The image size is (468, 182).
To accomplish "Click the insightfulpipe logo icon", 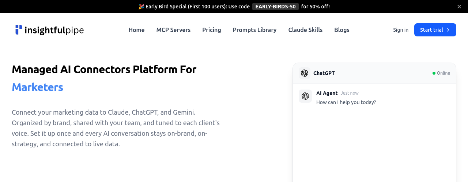I will tap(19, 30).
